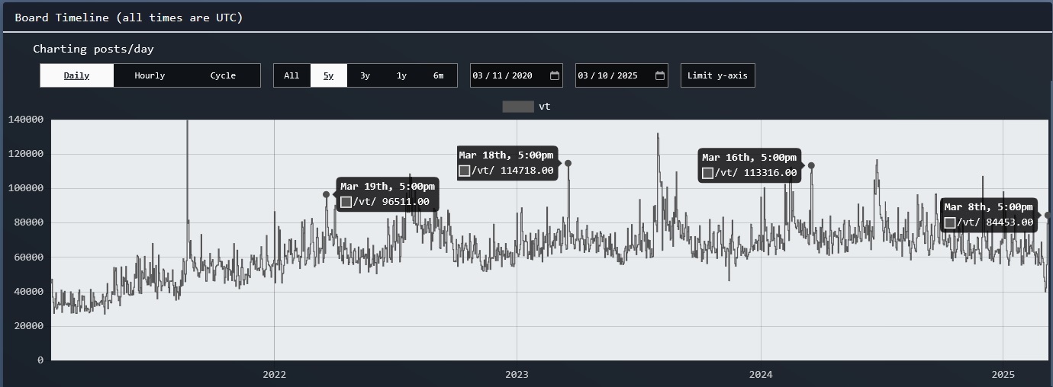Click the Limit y-axis button
This screenshot has width=1053, height=387.
tap(717, 75)
